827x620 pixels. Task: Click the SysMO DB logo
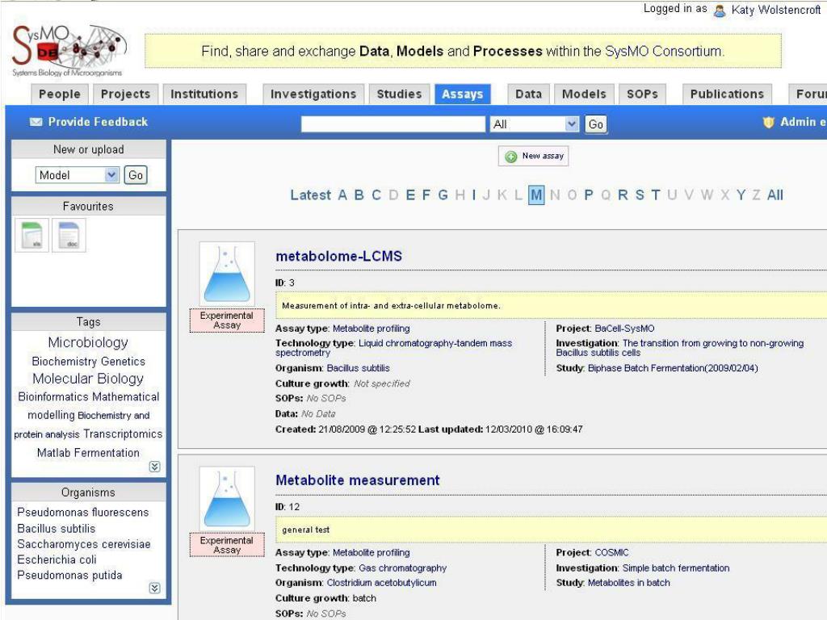coord(69,50)
